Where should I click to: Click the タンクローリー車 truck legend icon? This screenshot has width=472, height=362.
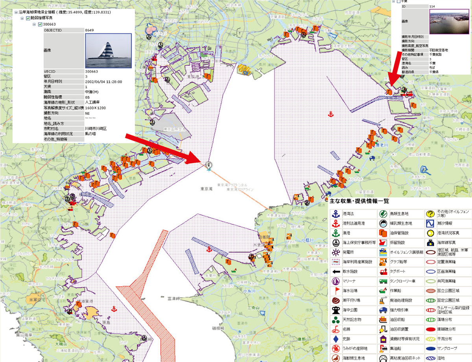(383, 281)
